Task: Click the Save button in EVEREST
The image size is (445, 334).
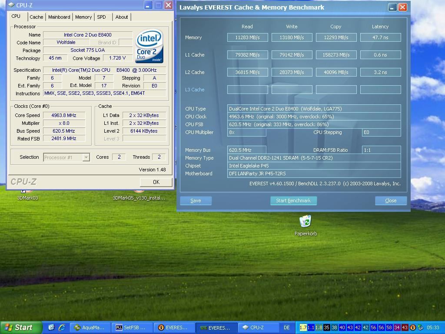Action: point(196,200)
